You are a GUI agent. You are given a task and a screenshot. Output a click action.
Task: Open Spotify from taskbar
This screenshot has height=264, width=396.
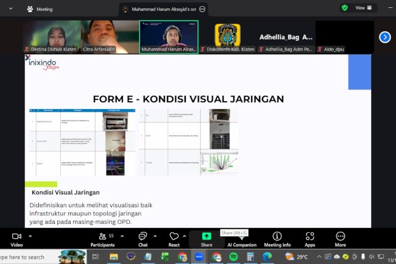233,257
